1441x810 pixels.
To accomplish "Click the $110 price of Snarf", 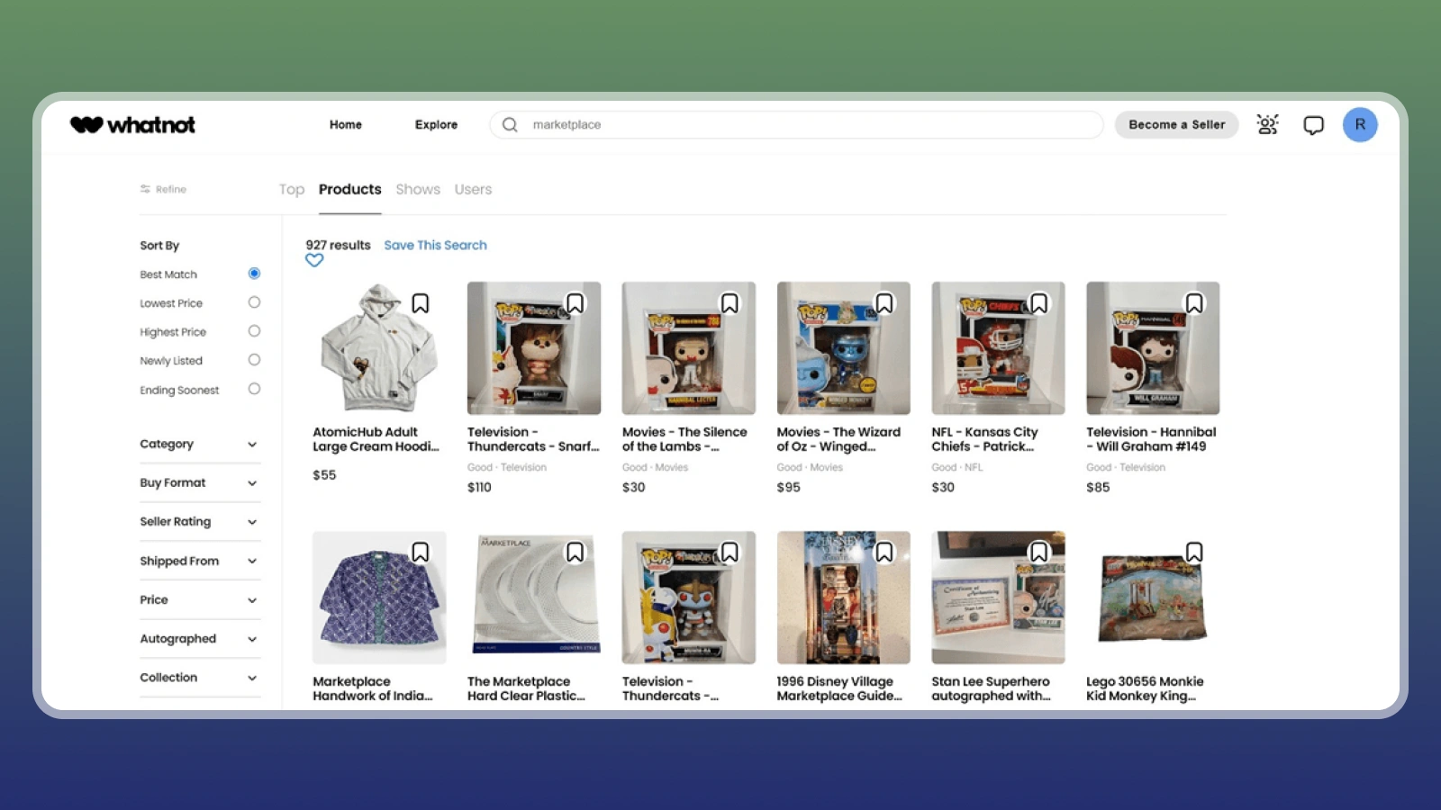I will point(479,487).
